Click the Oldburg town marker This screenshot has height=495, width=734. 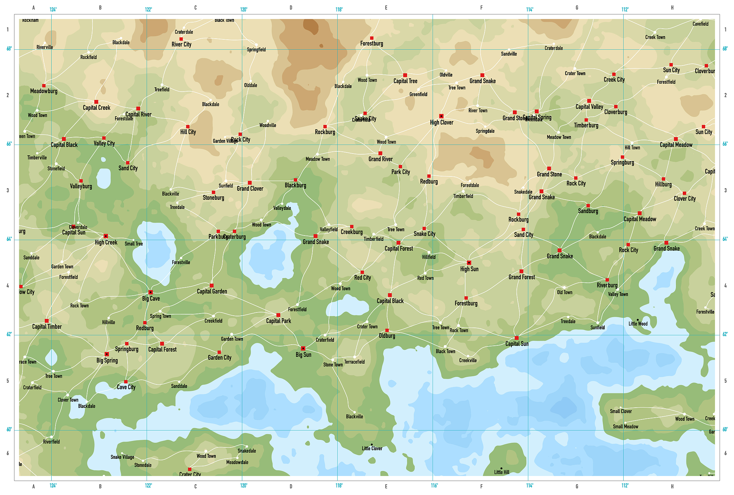pyautogui.click(x=387, y=330)
